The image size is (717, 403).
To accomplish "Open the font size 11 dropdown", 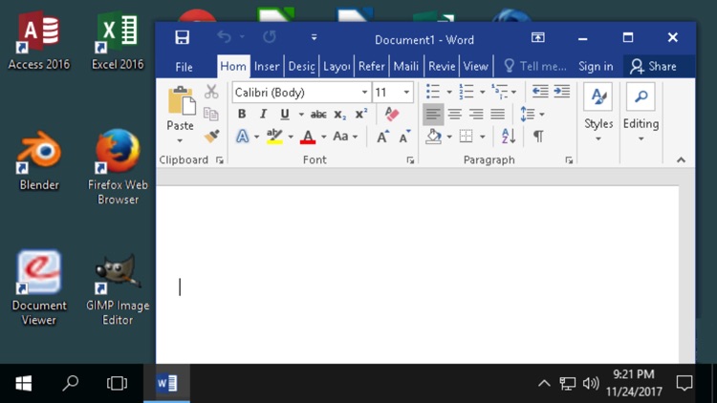I will (x=406, y=93).
